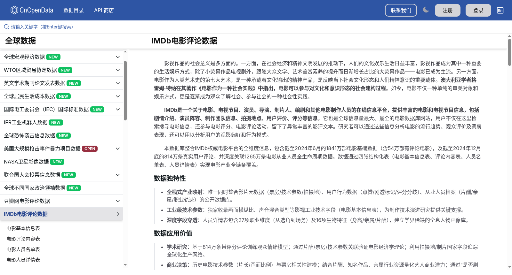
Task: Click 全栈式产业映射 bullet text
Action: pyautogui.click(x=185, y=192)
